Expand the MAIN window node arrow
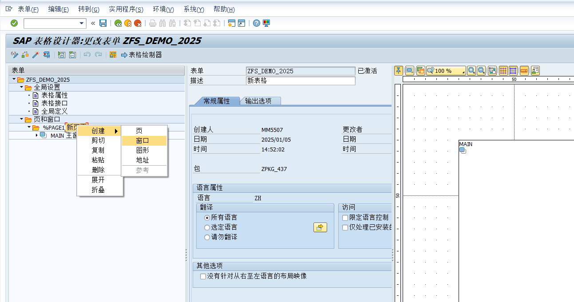 [x=37, y=135]
